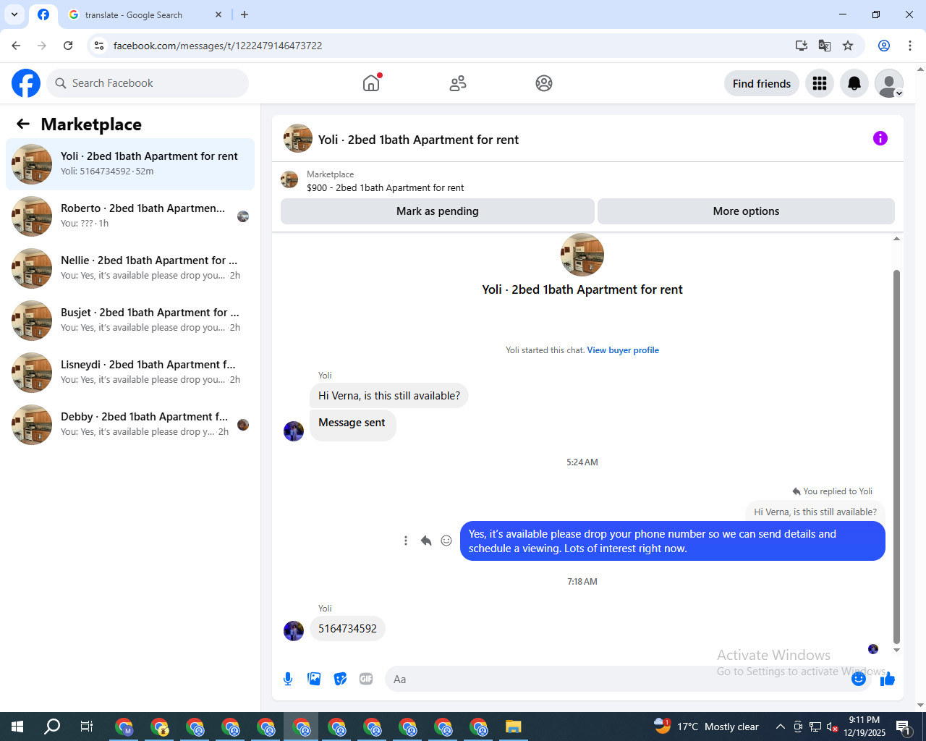This screenshot has height=741, width=926.
Task: Open Windows taskbar search
Action: click(52, 727)
